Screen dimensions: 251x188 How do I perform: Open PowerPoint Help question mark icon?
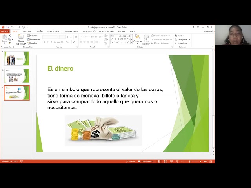(193, 27)
